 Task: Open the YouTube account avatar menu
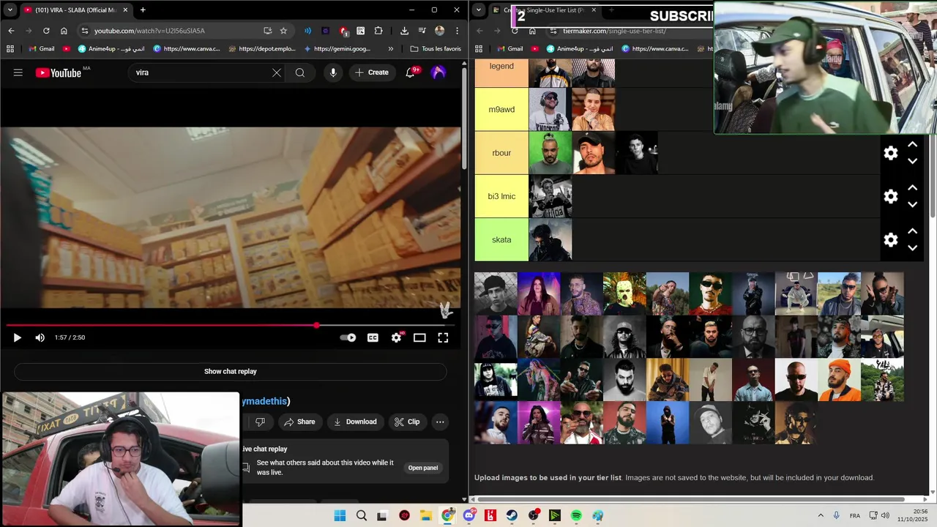click(x=438, y=72)
